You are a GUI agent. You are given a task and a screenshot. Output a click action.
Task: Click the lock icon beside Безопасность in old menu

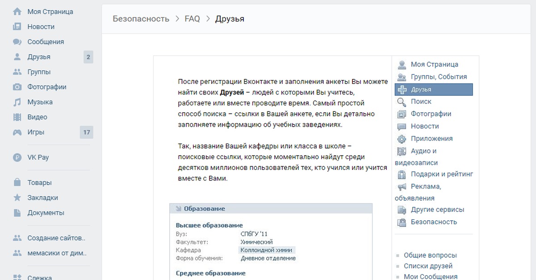(x=402, y=222)
